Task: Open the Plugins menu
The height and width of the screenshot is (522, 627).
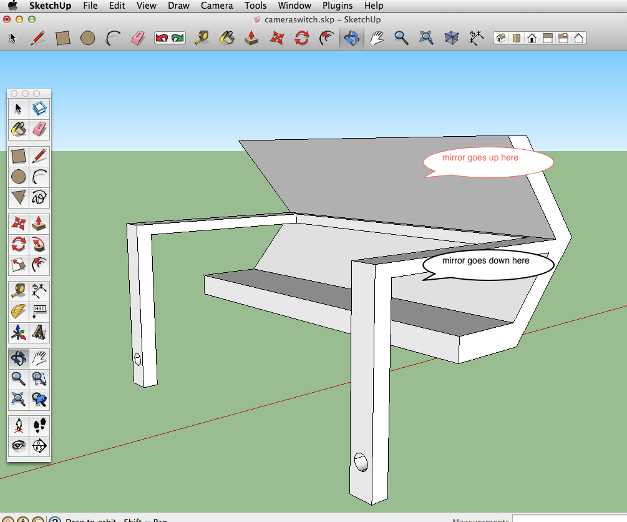Action: 337,6
